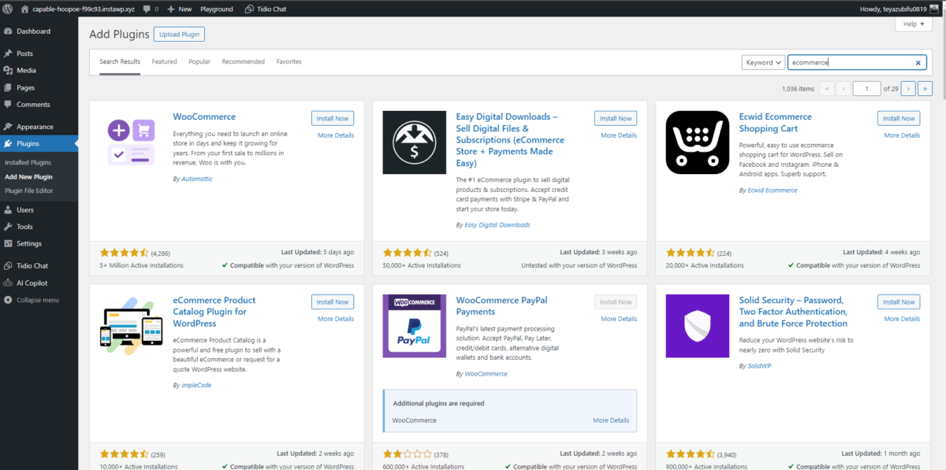Viewport: 946px width, 470px height.
Task: Click the Collapse menu arrow icon
Action: coord(8,300)
